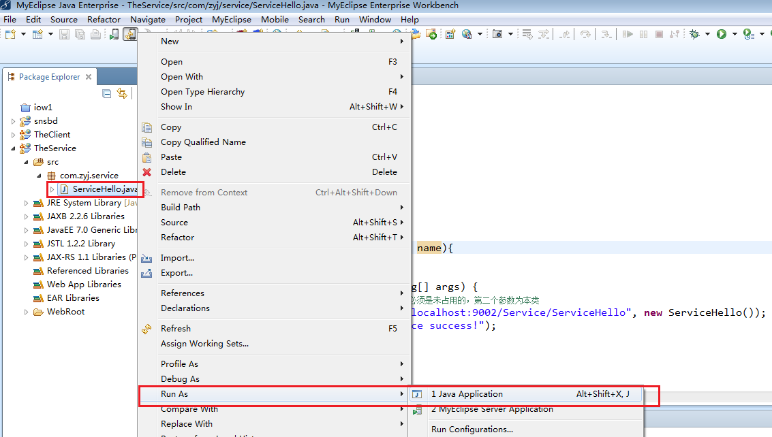Select 2 MyEclipse Server Application

click(x=526, y=410)
